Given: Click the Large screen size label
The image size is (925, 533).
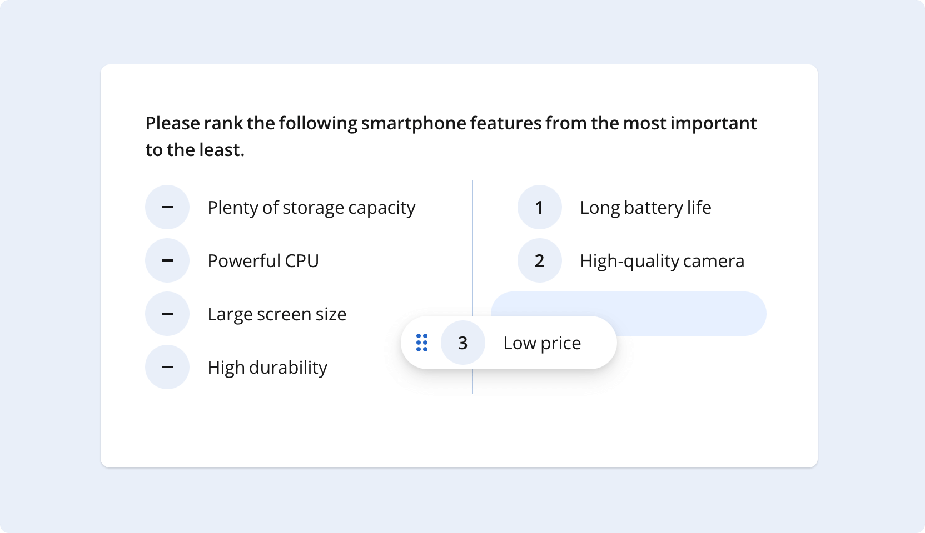Looking at the screenshot, I should pos(277,313).
